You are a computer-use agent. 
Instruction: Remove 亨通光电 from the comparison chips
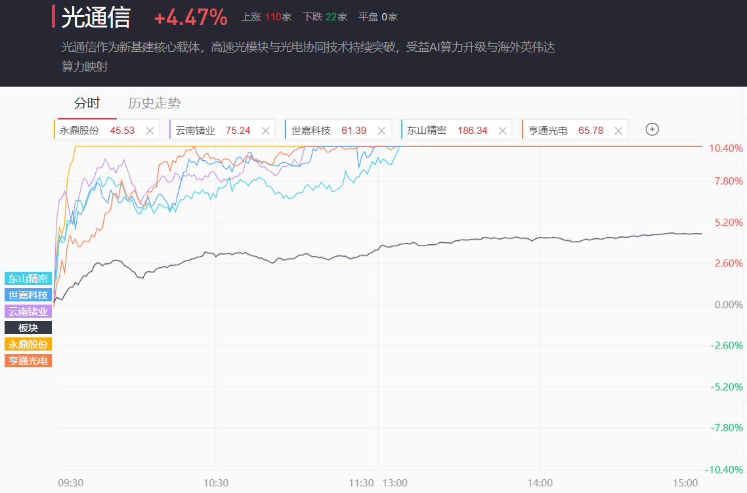[x=618, y=131]
